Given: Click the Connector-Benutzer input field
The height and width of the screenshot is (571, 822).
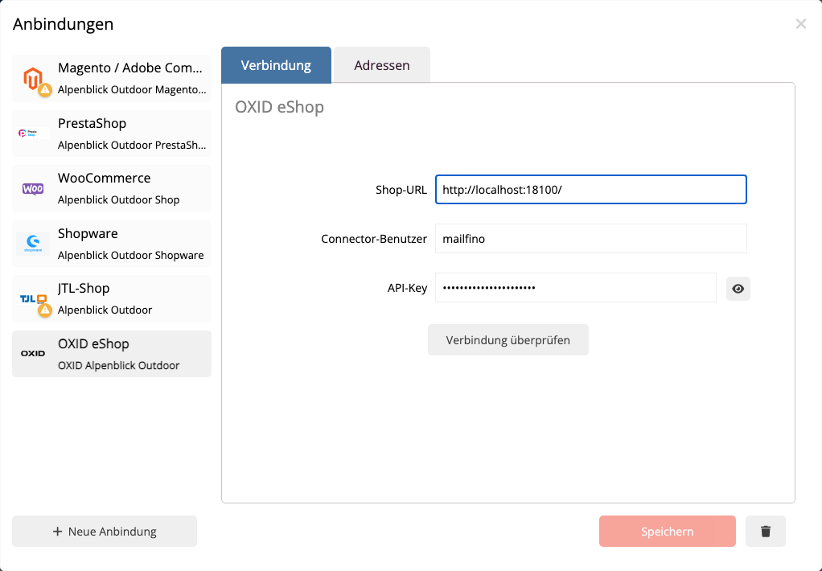Looking at the screenshot, I should 591,239.
